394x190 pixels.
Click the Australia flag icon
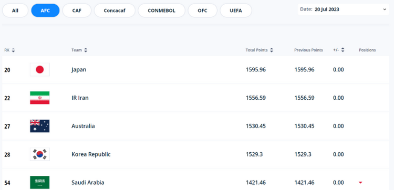[x=40, y=126]
